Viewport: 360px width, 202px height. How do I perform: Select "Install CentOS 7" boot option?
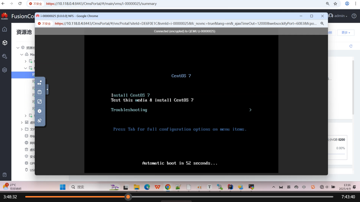[x=130, y=95]
